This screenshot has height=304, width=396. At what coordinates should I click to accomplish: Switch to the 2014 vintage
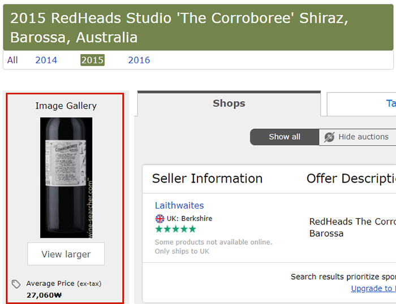pos(46,60)
